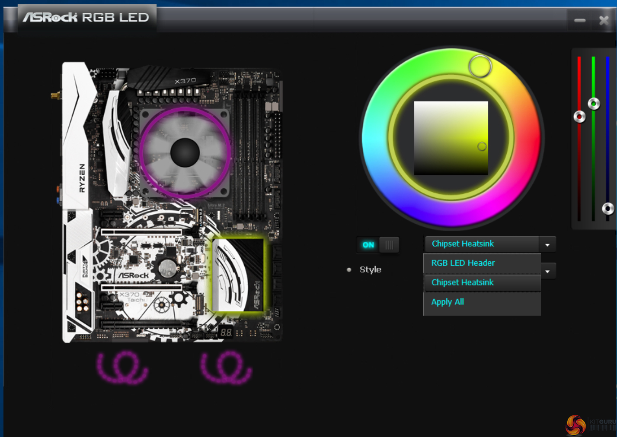Image resolution: width=617 pixels, height=437 pixels.
Task: Click the Style label
Action: (371, 269)
